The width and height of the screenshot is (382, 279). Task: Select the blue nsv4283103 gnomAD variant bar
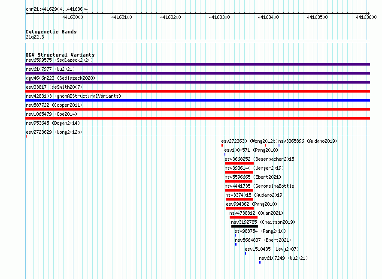pyautogui.click(x=197, y=100)
